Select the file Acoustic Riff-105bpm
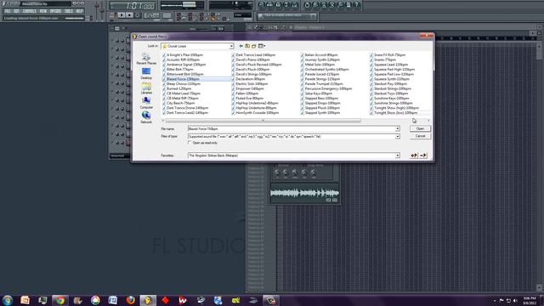Image resolution: width=544 pixels, height=306 pixels. (183, 59)
